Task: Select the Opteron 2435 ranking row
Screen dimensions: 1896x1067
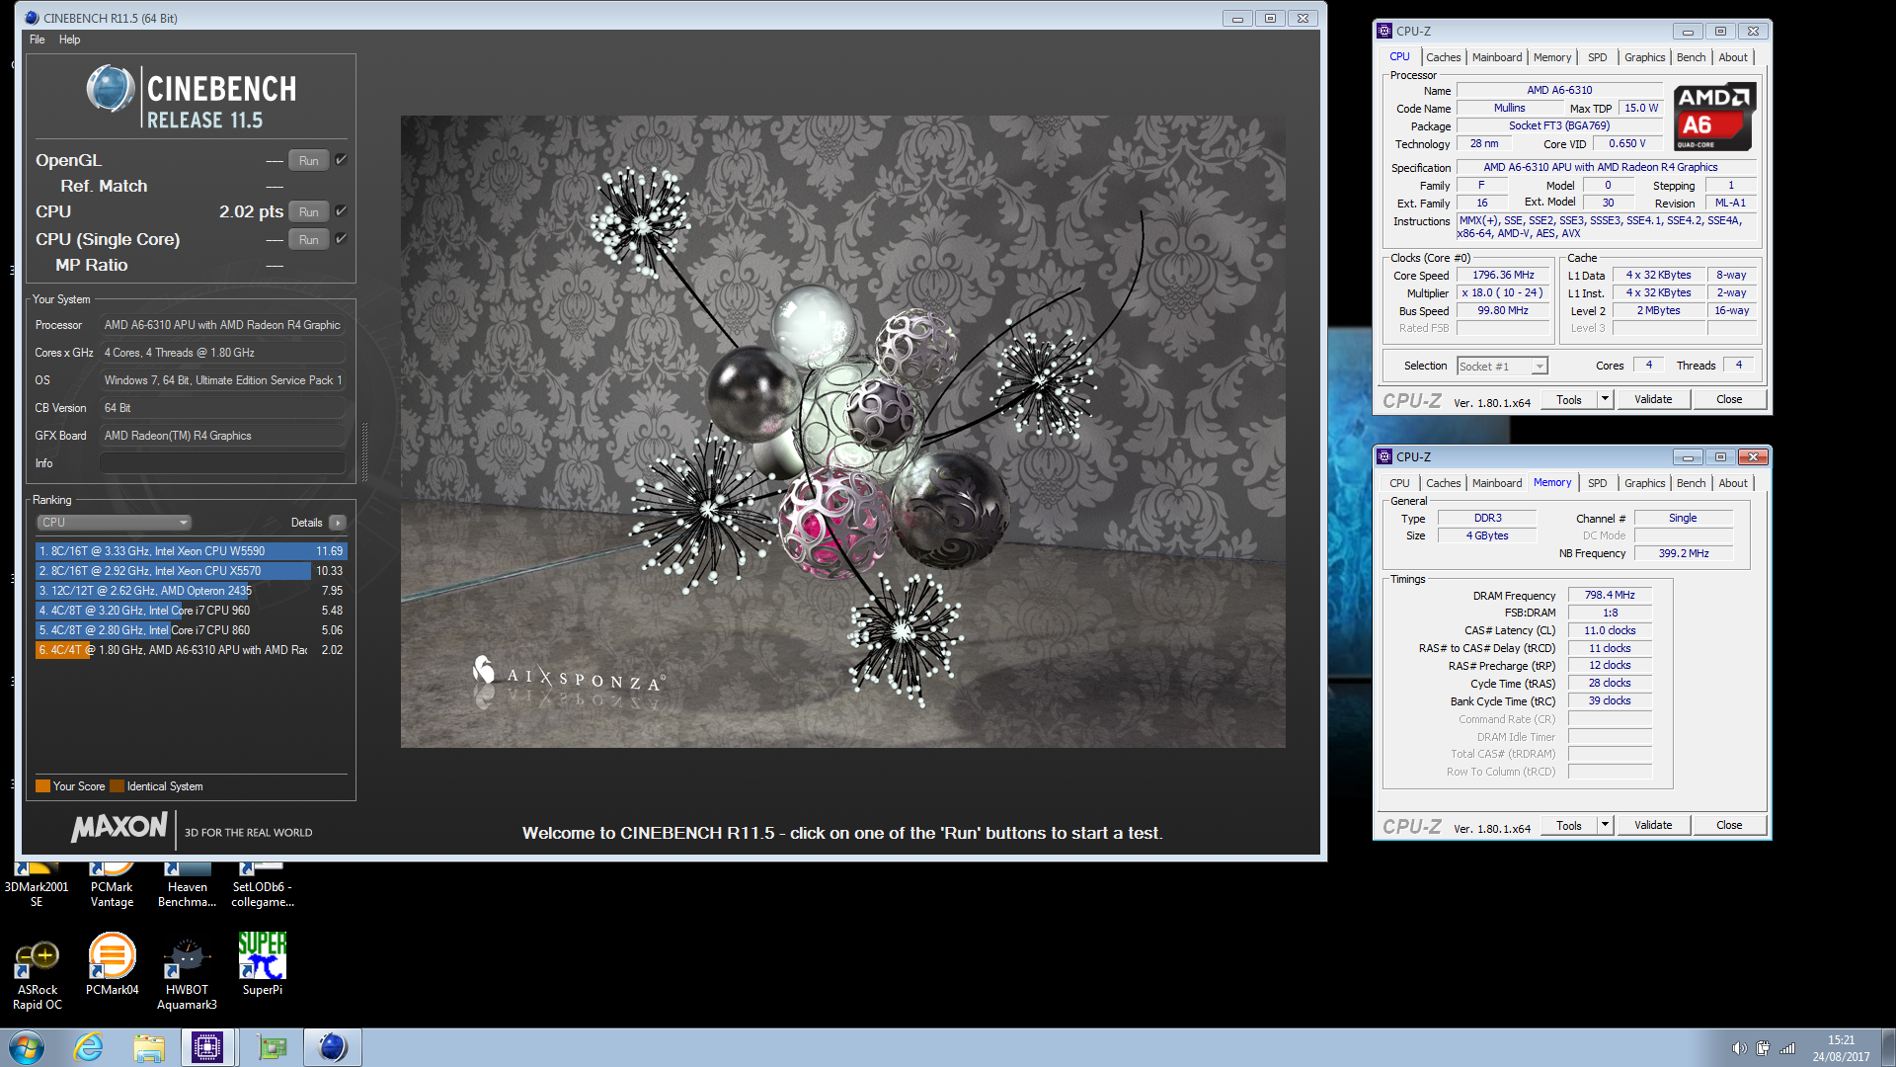Action: (191, 591)
